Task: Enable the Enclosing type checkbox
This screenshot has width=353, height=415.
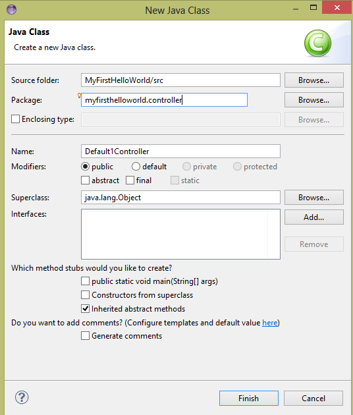Action: (x=15, y=119)
